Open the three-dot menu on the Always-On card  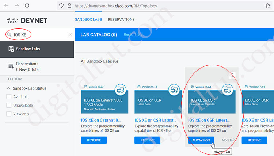[232, 75]
